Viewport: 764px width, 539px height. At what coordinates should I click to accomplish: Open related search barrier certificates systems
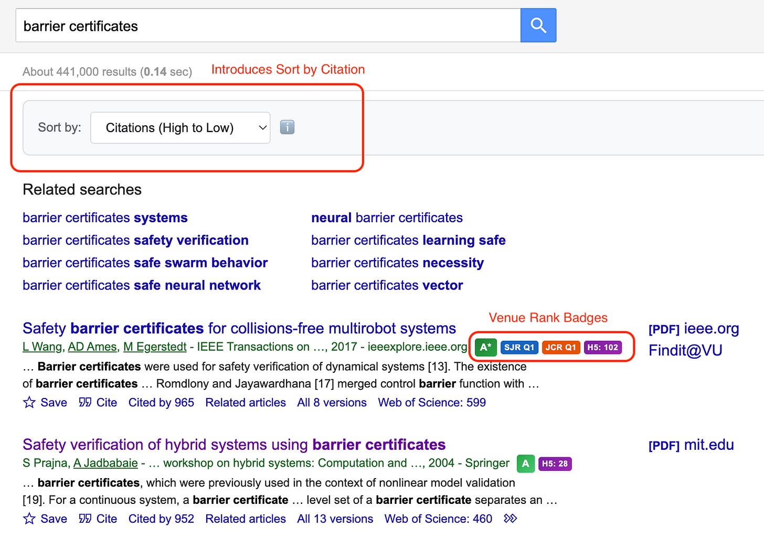click(x=105, y=218)
